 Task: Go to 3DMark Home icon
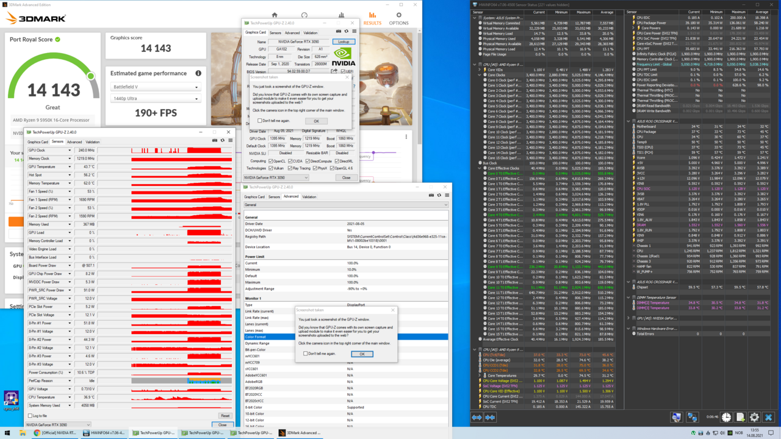pos(275,15)
